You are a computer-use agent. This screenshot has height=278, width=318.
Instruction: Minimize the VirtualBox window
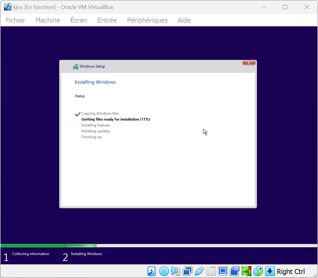point(264,7)
